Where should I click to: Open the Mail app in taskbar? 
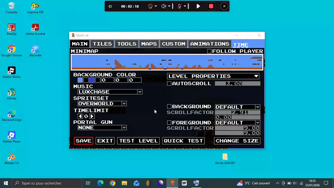coord(136,183)
